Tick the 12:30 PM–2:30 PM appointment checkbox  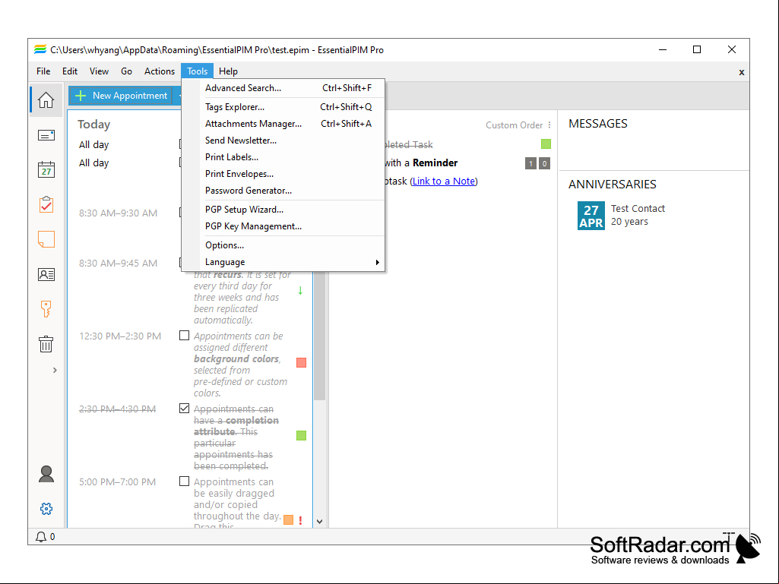185,336
